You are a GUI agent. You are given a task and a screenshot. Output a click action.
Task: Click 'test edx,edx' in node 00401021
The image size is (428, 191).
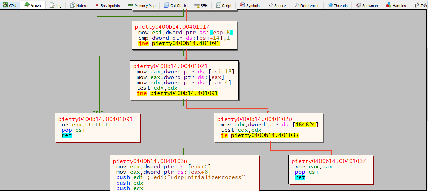(x=157, y=88)
